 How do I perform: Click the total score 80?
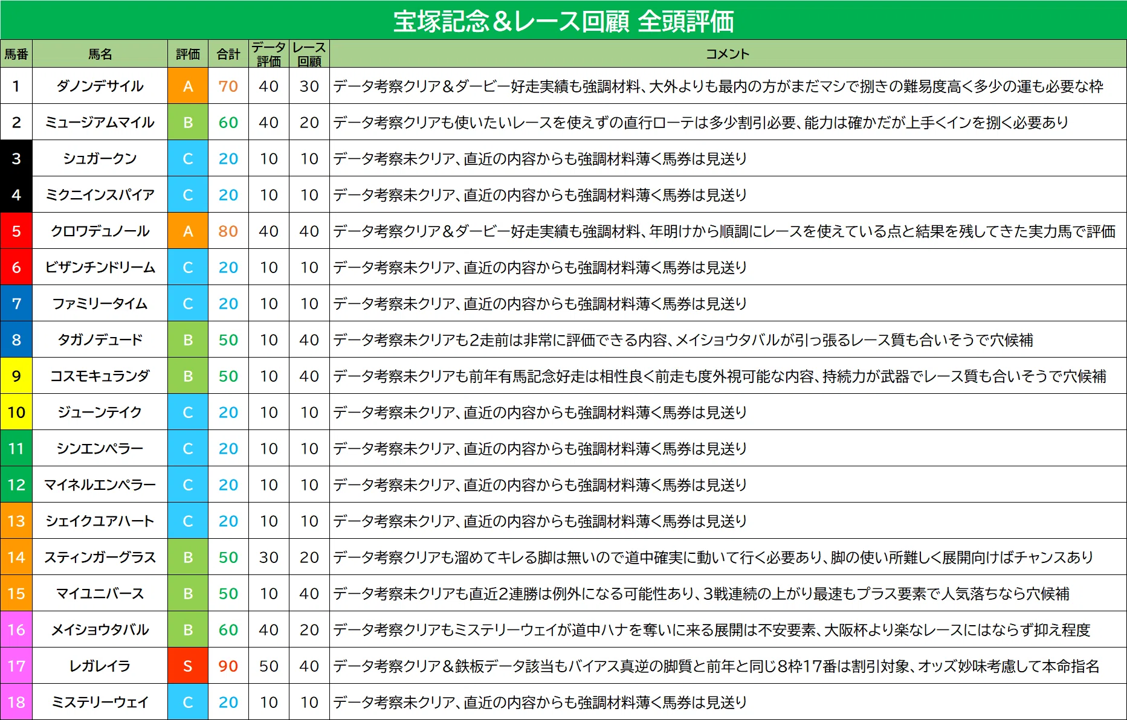point(228,231)
